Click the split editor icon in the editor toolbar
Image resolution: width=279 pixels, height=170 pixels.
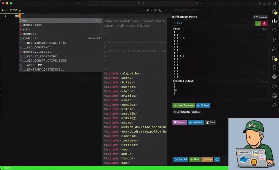pos(161,10)
